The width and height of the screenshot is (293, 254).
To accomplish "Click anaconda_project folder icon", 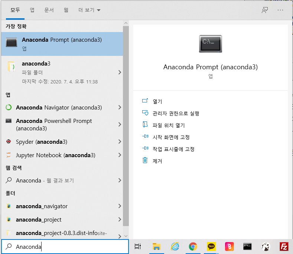I will point(9,219).
